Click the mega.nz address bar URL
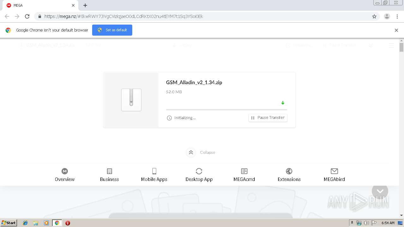This screenshot has width=404, height=227. (123, 16)
